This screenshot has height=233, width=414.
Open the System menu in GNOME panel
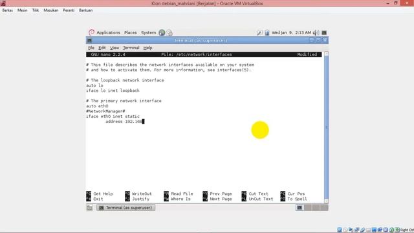(x=148, y=32)
